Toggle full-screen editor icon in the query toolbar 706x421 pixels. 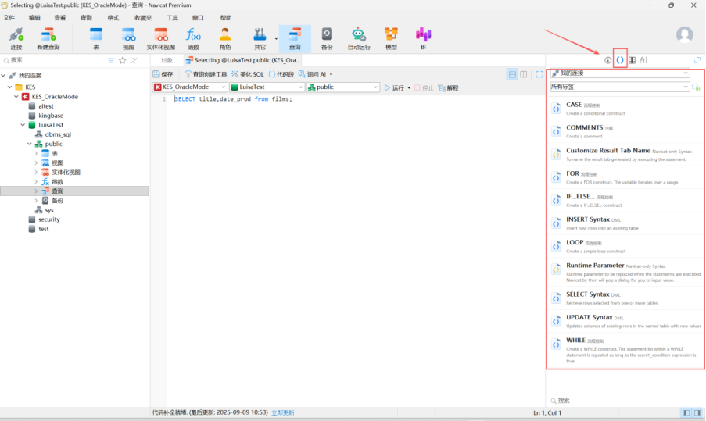(x=539, y=74)
